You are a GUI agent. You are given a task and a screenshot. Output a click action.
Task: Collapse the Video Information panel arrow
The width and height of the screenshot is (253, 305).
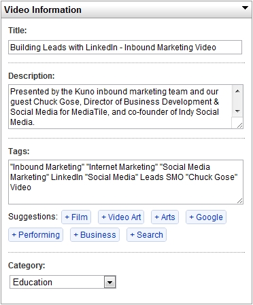(245, 7)
